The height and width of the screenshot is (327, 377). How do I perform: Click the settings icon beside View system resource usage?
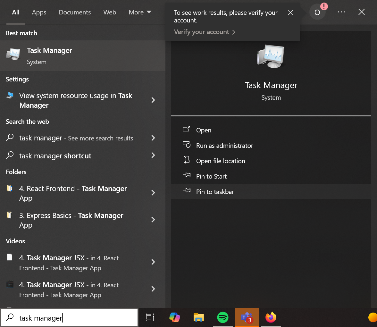(x=10, y=96)
